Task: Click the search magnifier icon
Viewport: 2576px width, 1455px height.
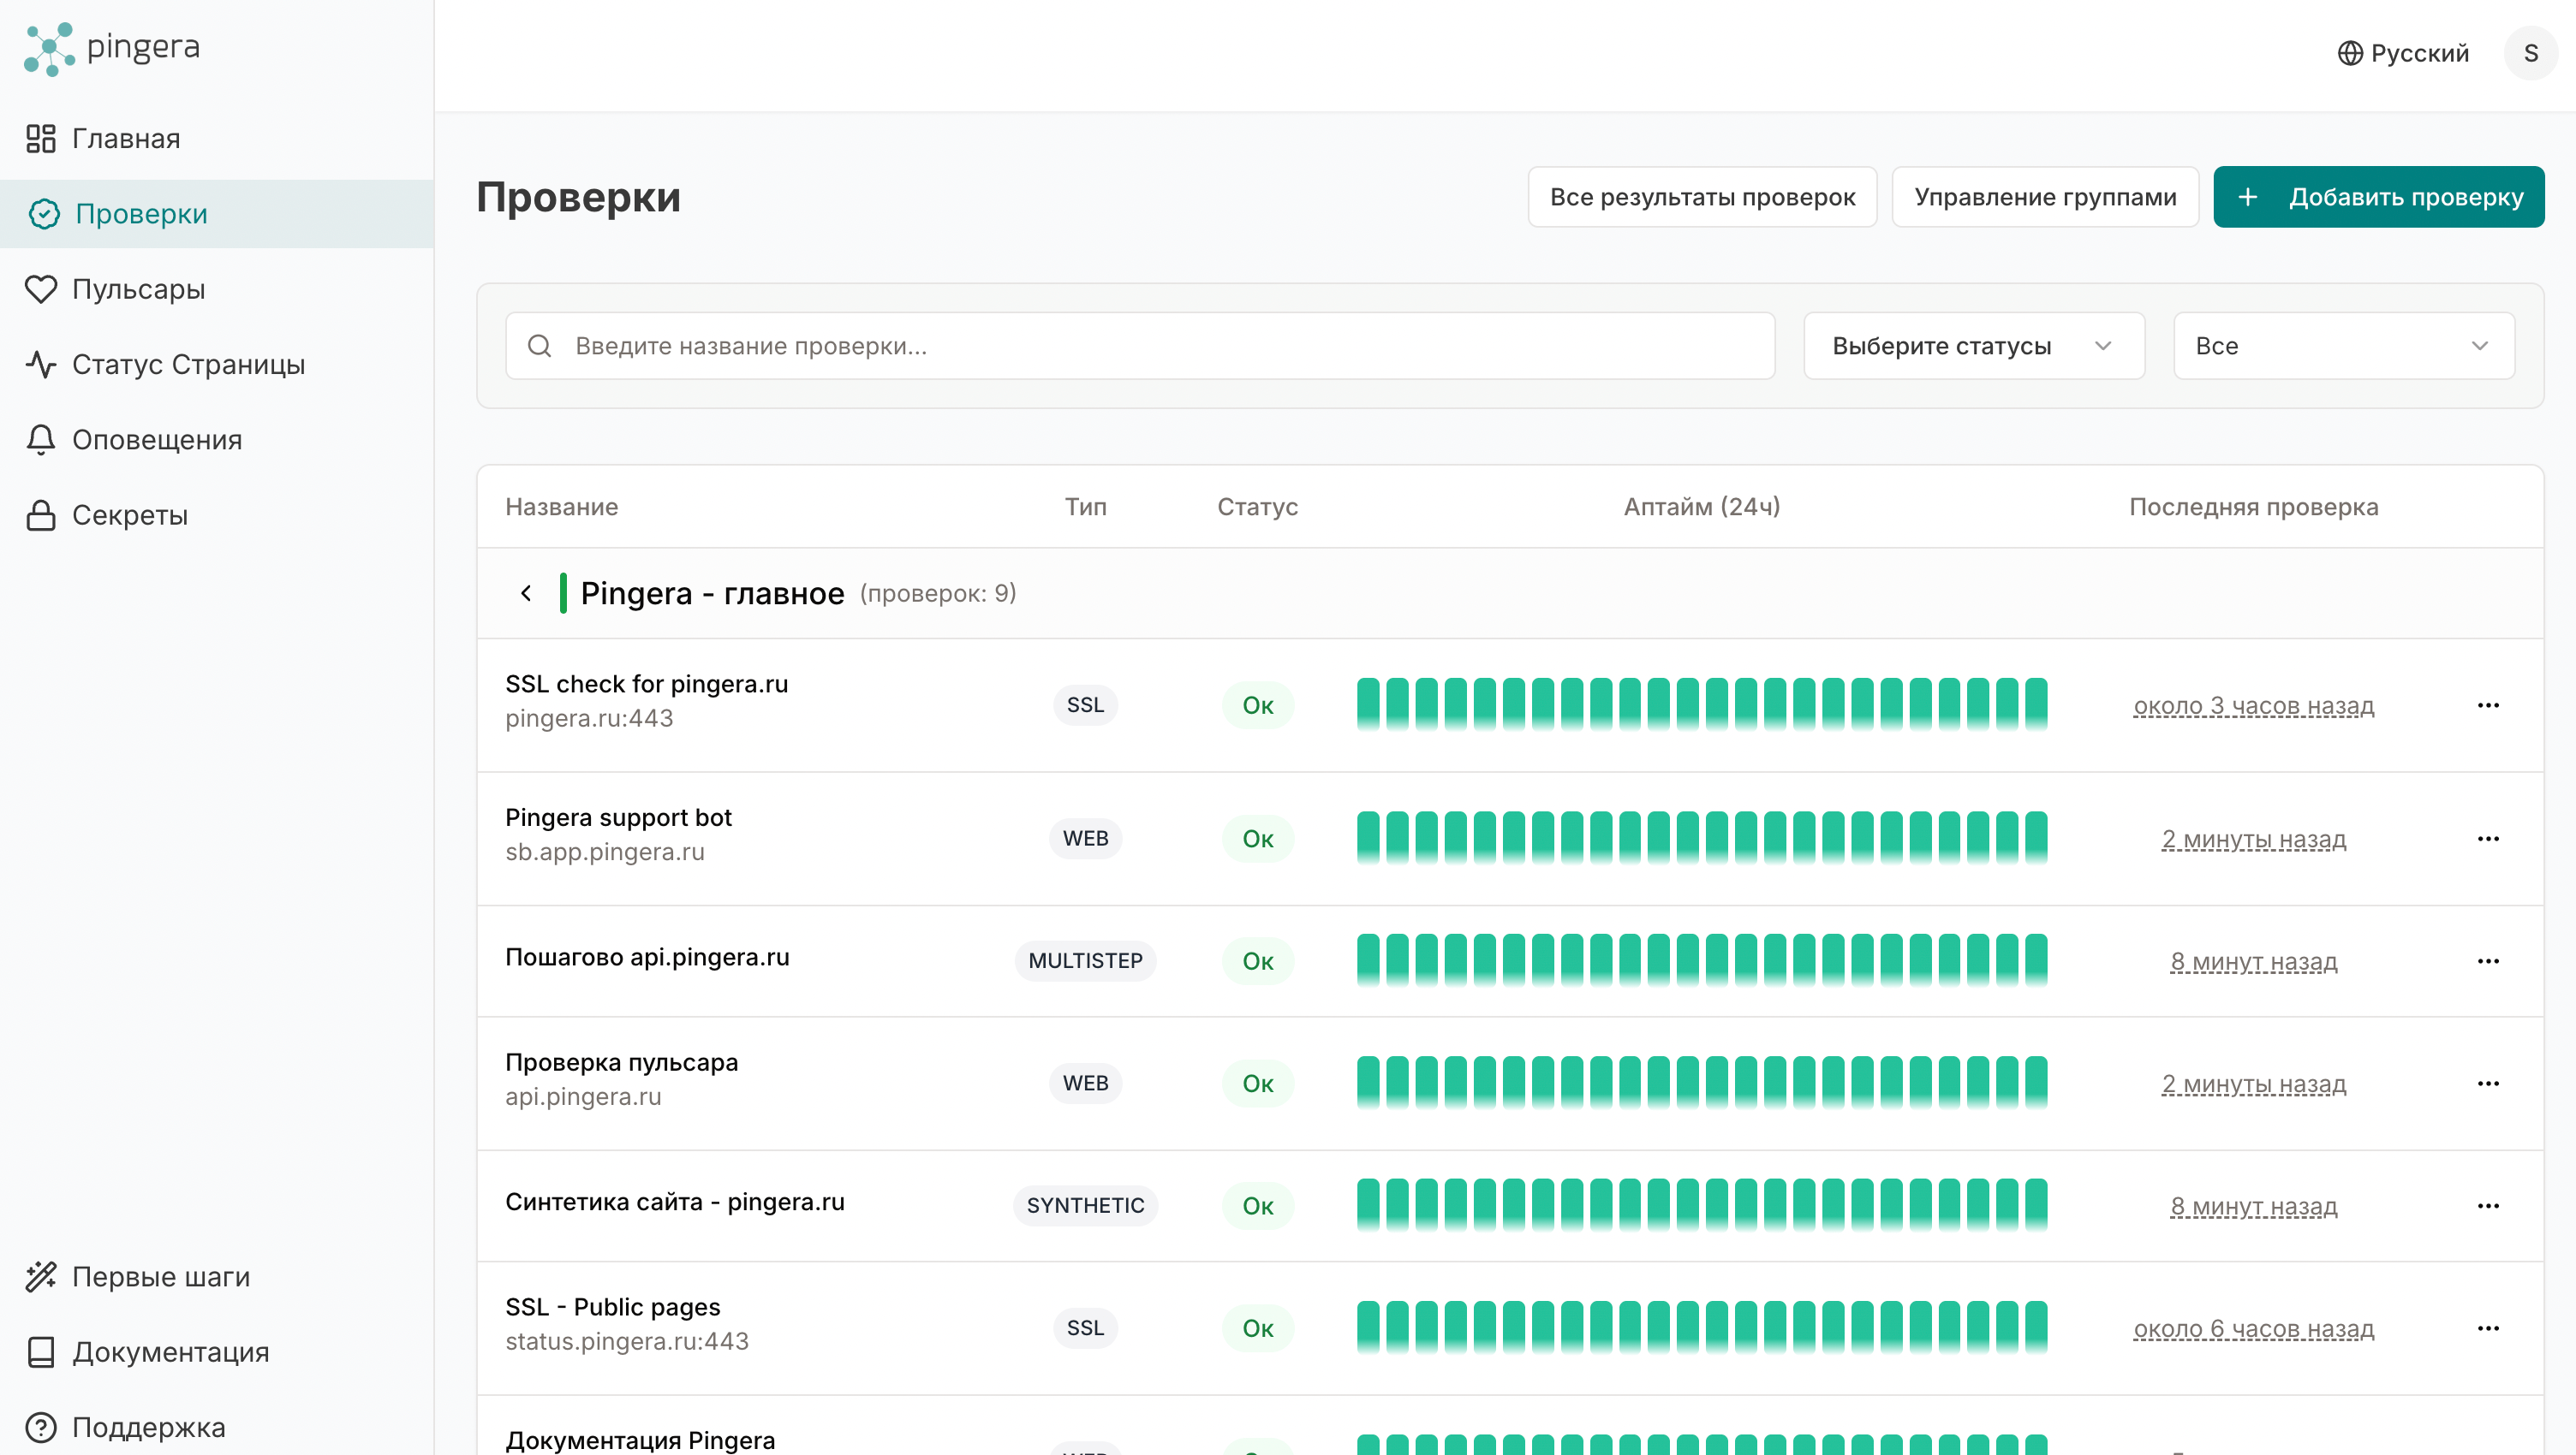Action: tap(540, 346)
